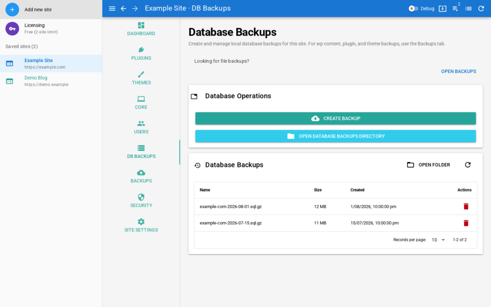Switch to the Themes tab

[141, 78]
